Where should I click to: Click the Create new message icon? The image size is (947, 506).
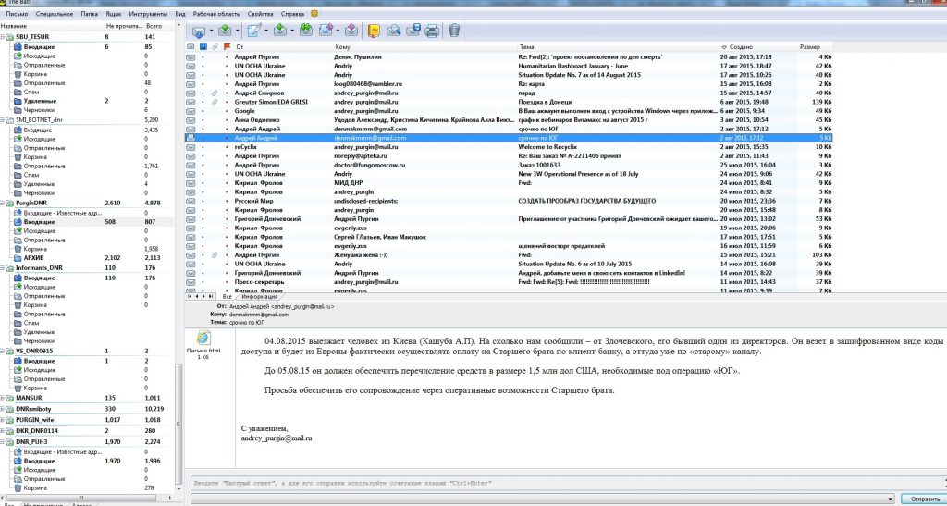point(252,31)
